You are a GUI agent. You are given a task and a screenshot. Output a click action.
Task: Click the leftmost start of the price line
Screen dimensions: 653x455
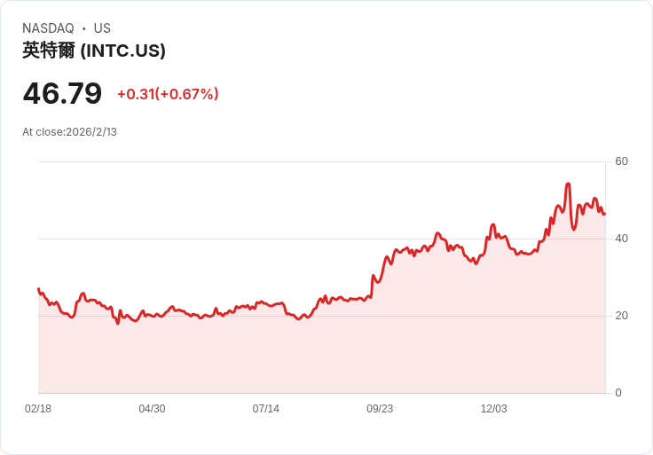tap(38, 289)
